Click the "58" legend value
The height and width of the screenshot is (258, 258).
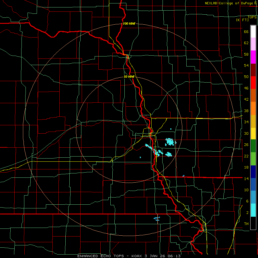[246, 54]
